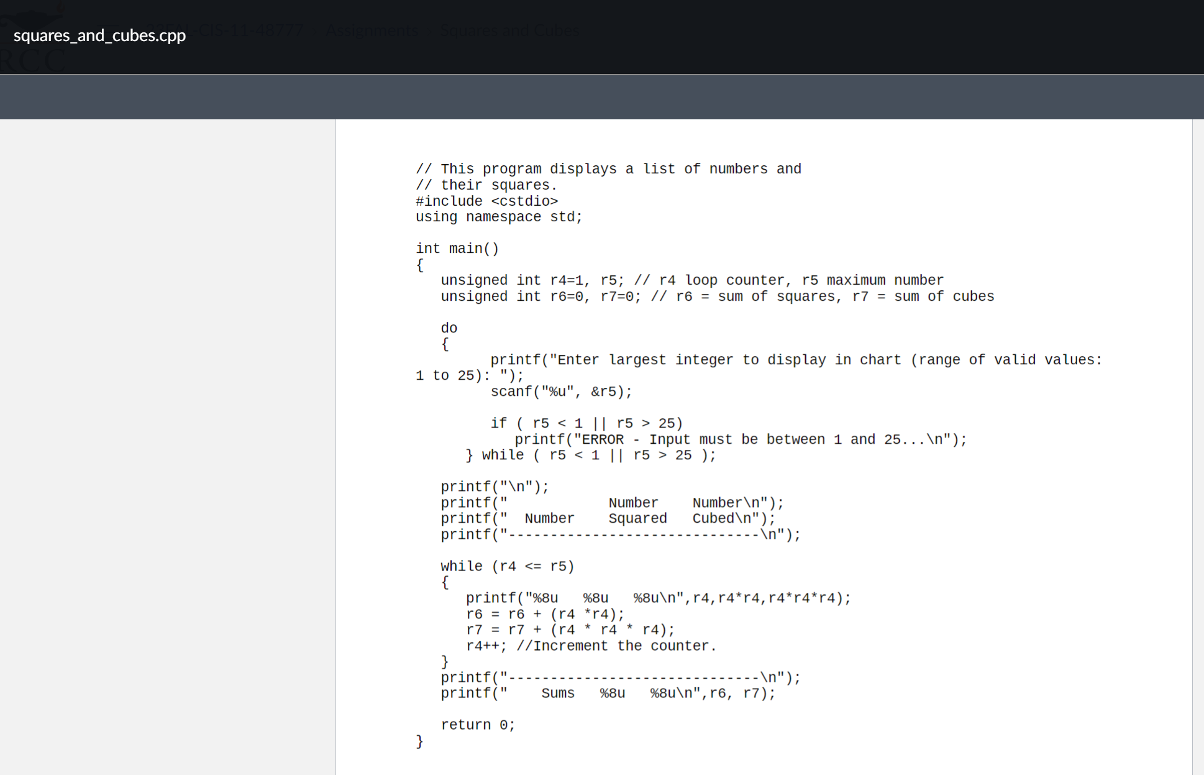Click the r4++ increment counter line

(x=590, y=646)
